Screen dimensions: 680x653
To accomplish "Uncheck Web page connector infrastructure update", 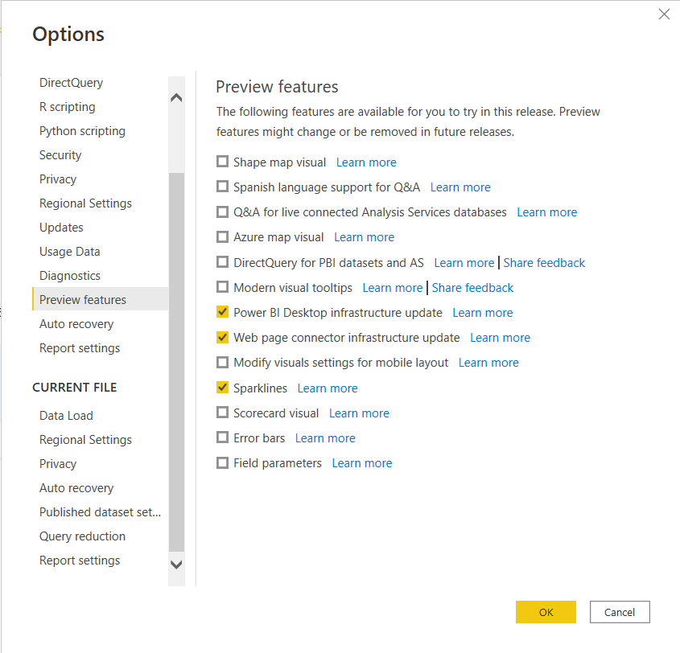I will (x=222, y=337).
